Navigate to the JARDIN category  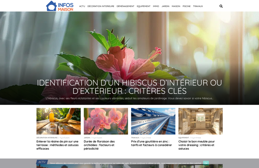pos(165,6)
